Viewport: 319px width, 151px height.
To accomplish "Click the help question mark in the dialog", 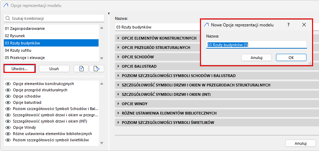I will point(288,25).
